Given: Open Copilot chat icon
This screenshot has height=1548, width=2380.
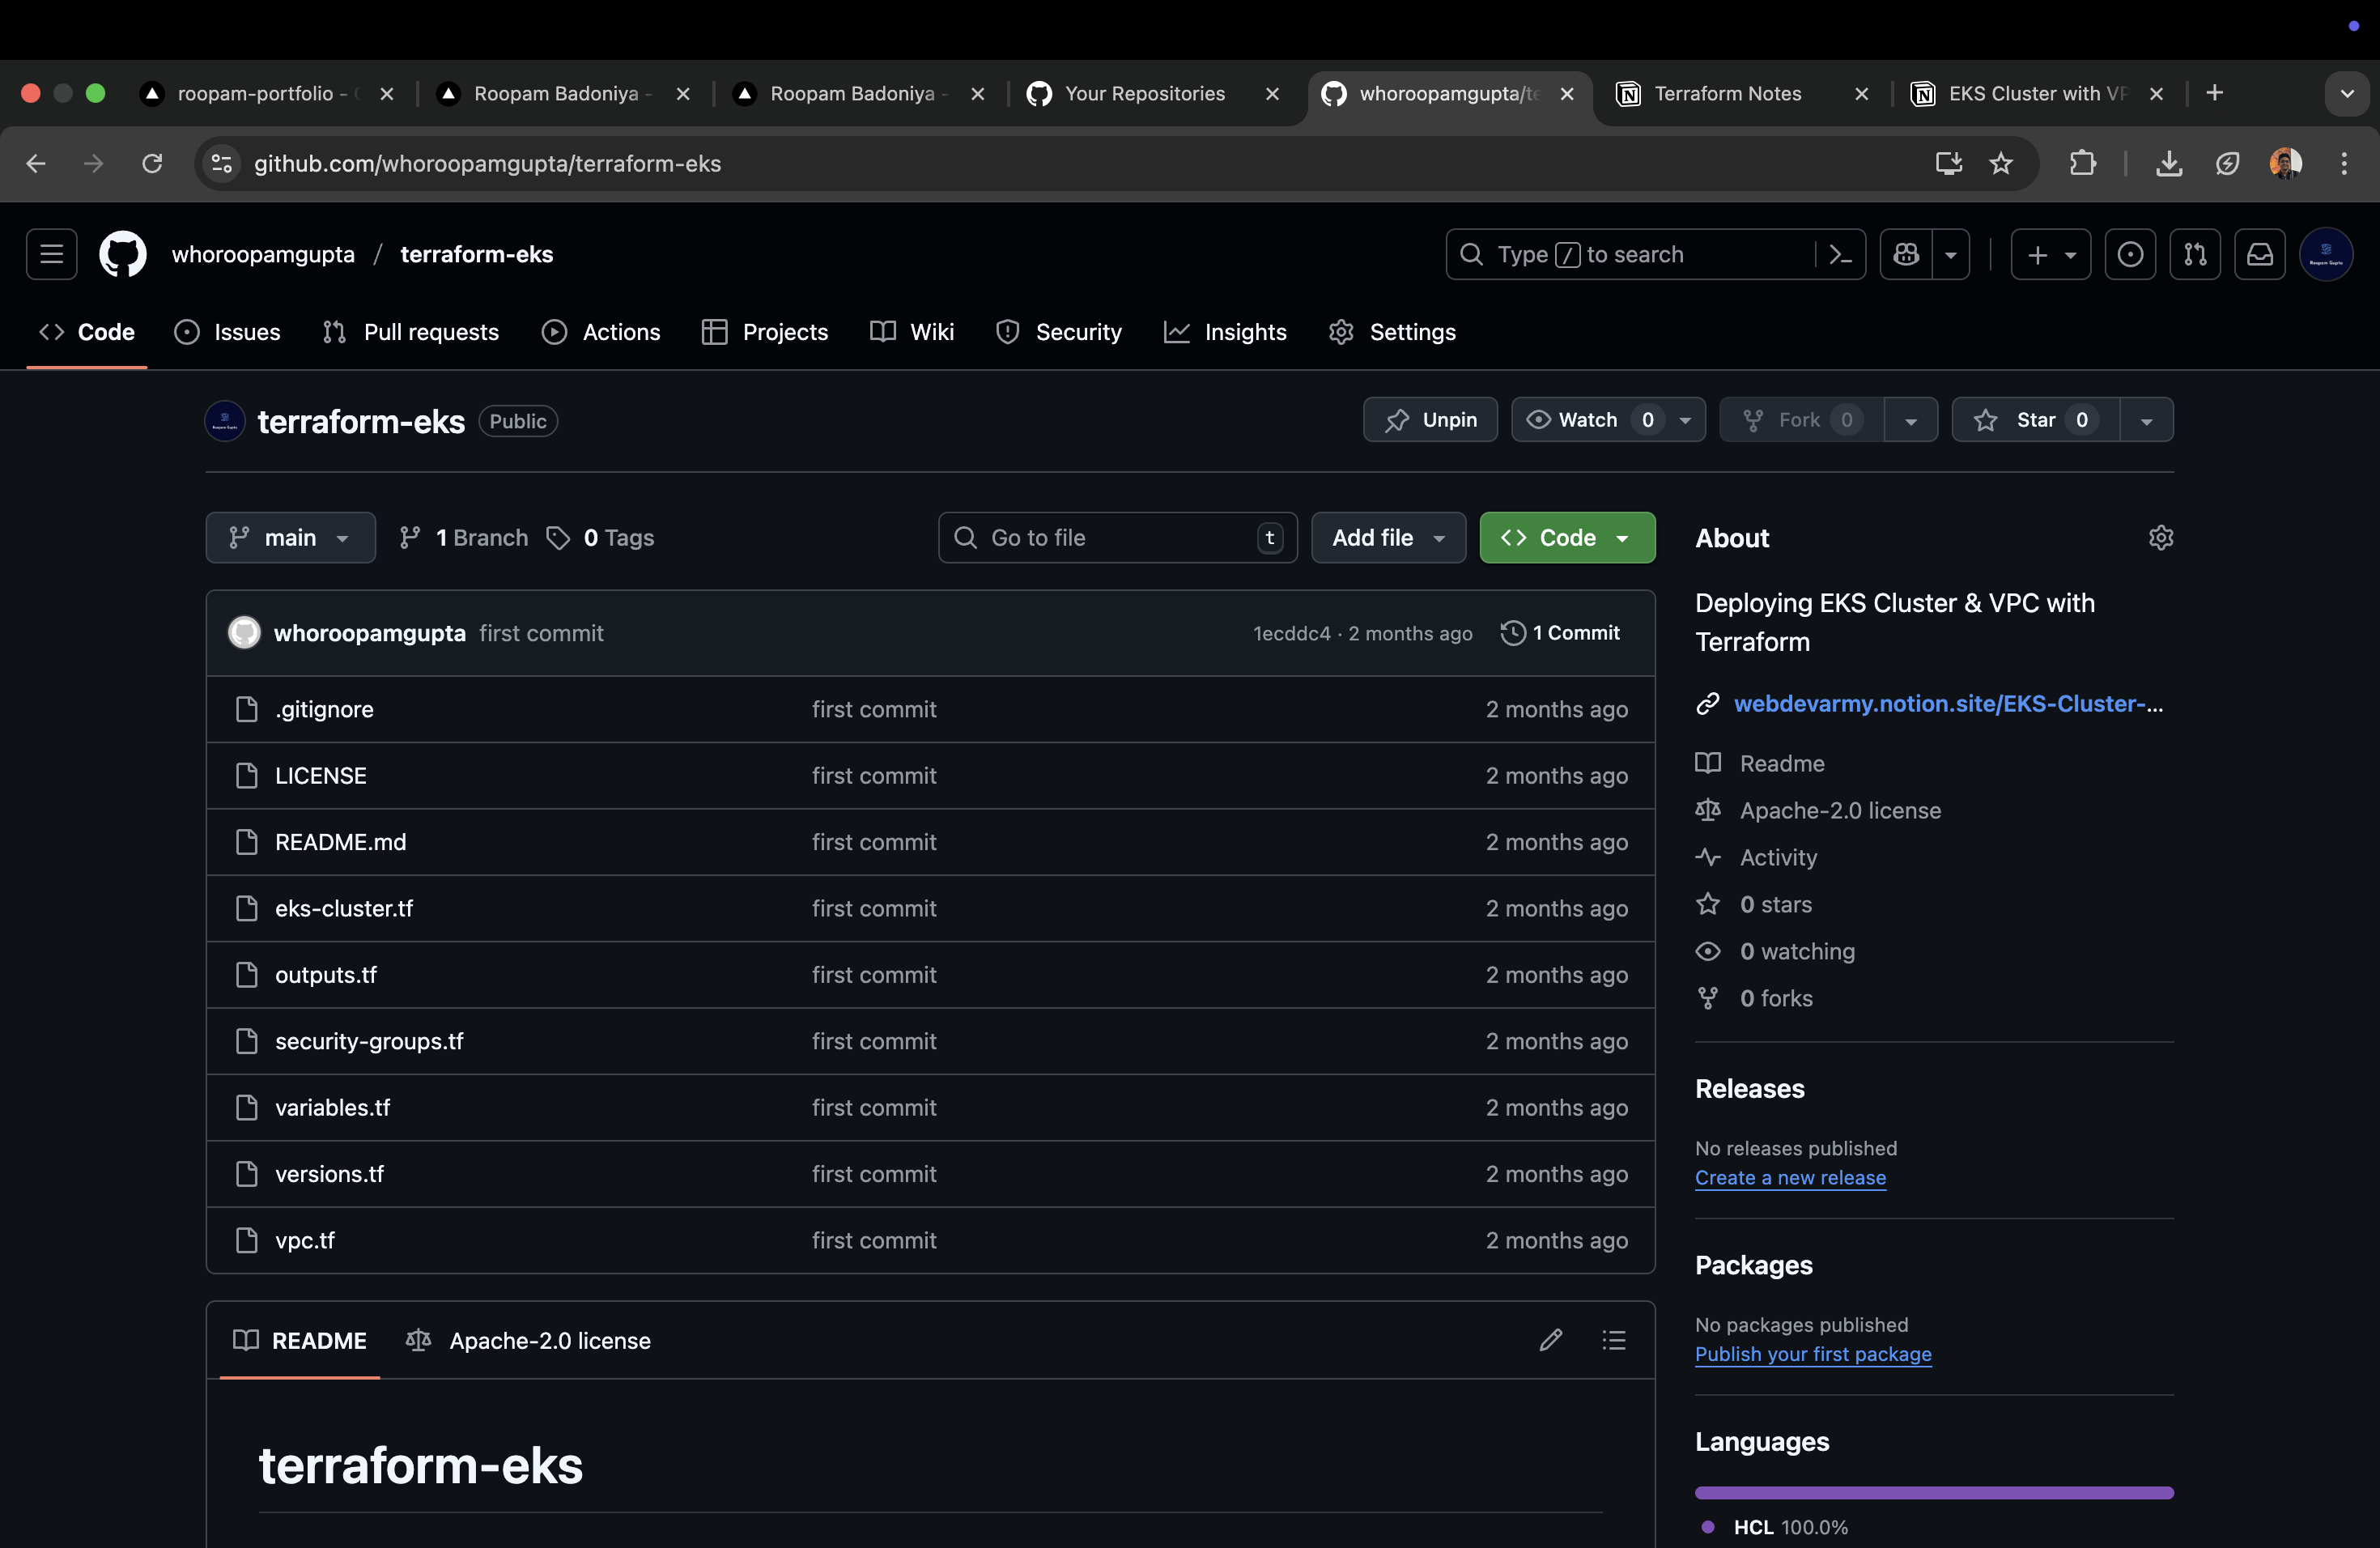Looking at the screenshot, I should click(x=1906, y=255).
